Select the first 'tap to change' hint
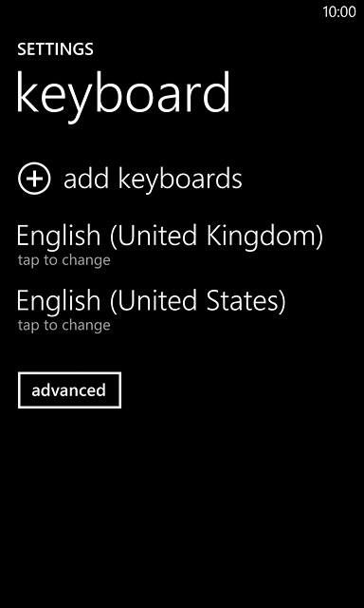Viewport: 364px width, 608px height. coord(64,260)
